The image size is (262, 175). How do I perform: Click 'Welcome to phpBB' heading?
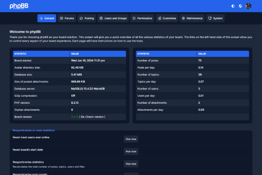(25, 32)
